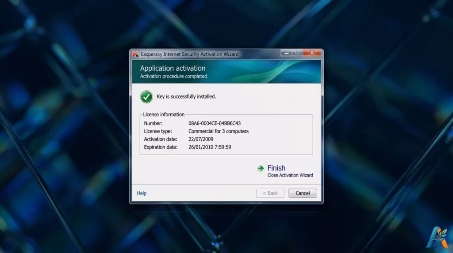Click the 'Expiration date:' field label
The width and height of the screenshot is (453, 253).
click(x=161, y=147)
